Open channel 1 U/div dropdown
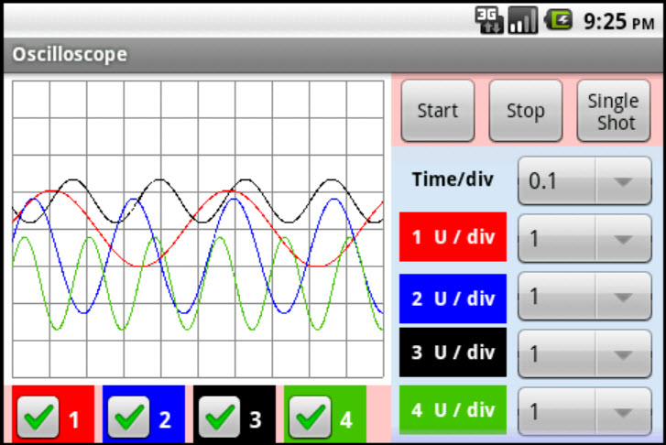666x445 pixels. tap(584, 239)
